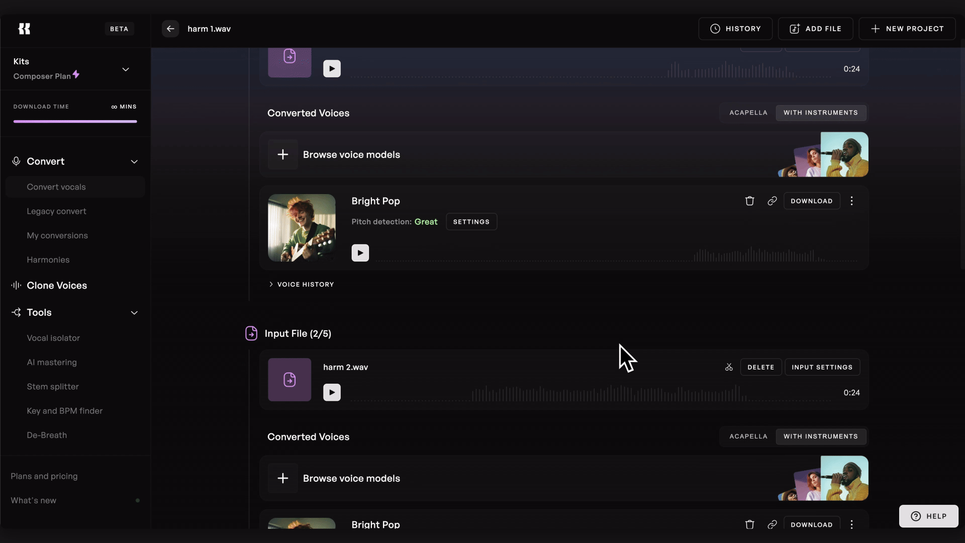Play the first Bright Pop converted voice
The image size is (965, 543).
(360, 253)
